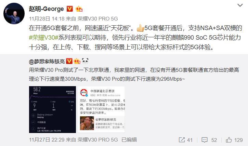The width and height of the screenshot is (248, 146).
Task: Click the orange verified V badge beside 赵明-George
Action: 69,9
